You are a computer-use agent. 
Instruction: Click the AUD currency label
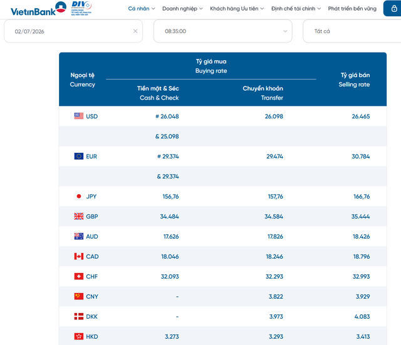pyautogui.click(x=92, y=237)
